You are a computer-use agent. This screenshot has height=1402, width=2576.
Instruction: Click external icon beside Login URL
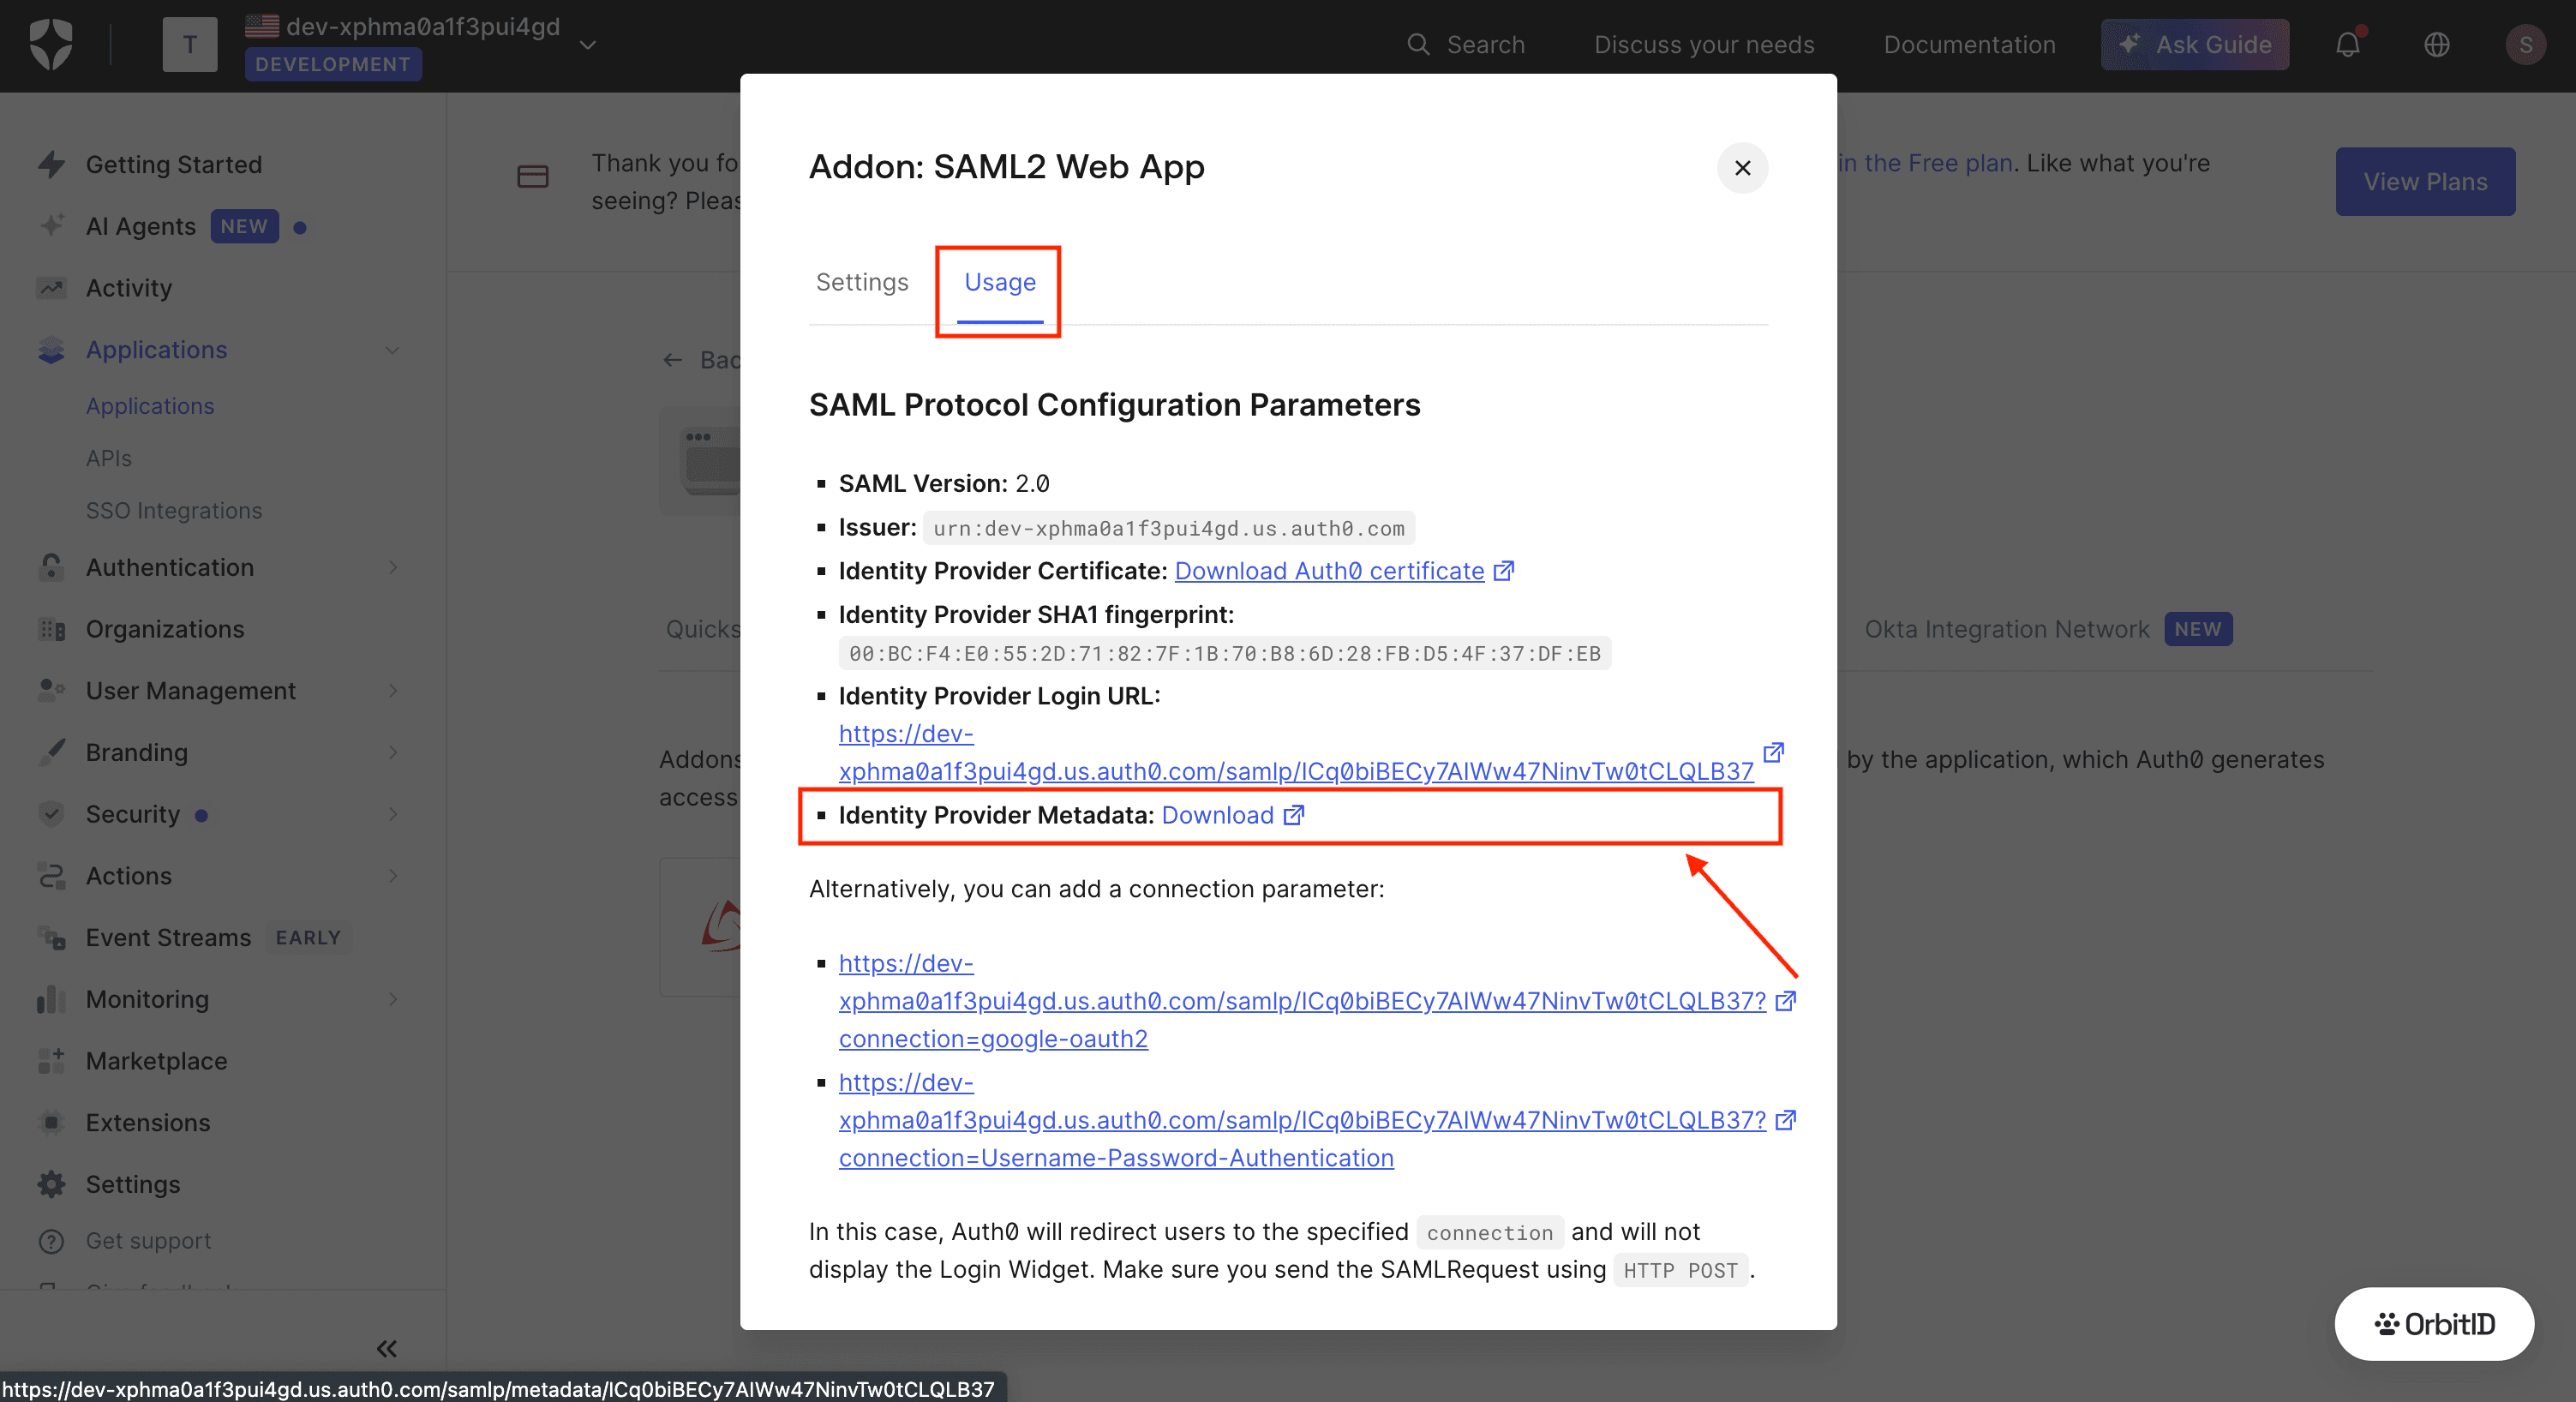pos(1773,752)
